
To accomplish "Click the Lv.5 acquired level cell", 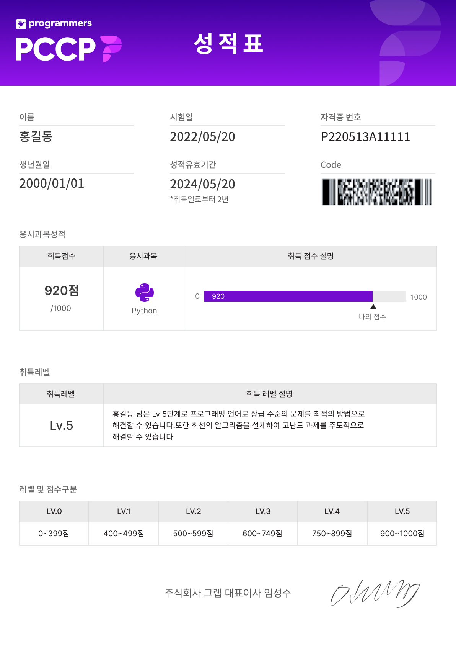I will click(x=61, y=426).
